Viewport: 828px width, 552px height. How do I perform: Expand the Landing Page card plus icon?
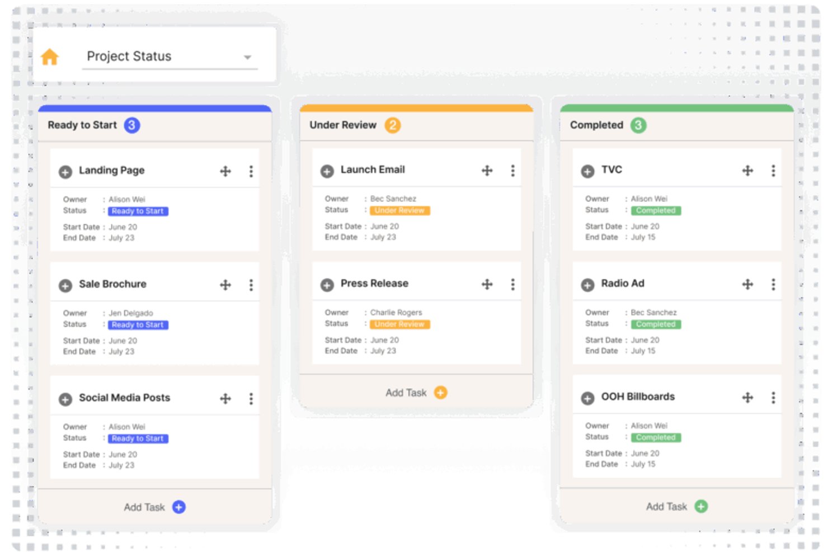(65, 172)
